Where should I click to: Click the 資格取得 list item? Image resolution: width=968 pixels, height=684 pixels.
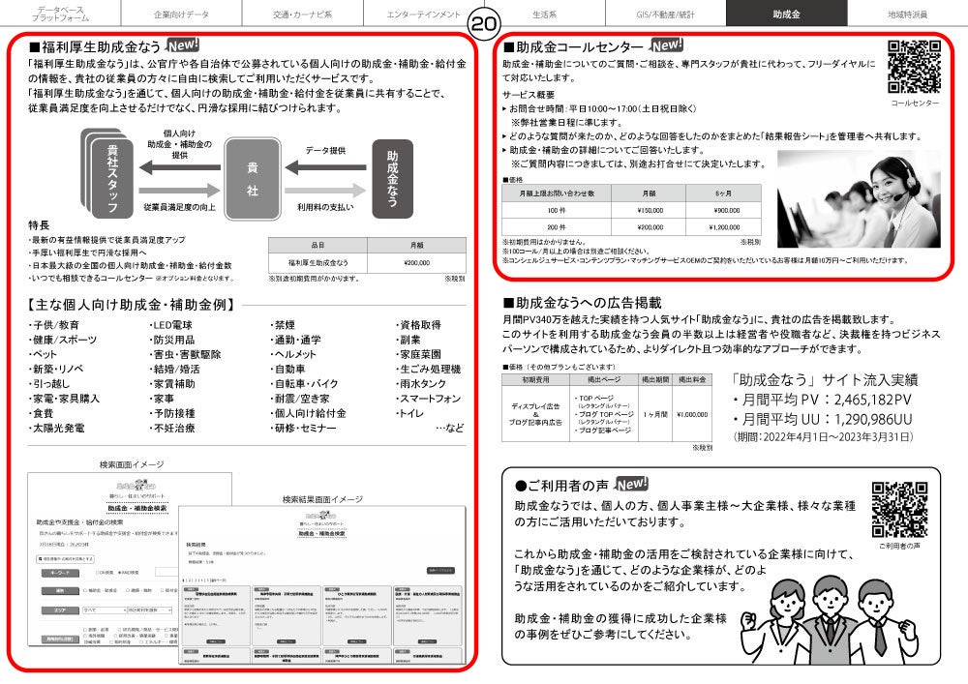coord(418,325)
